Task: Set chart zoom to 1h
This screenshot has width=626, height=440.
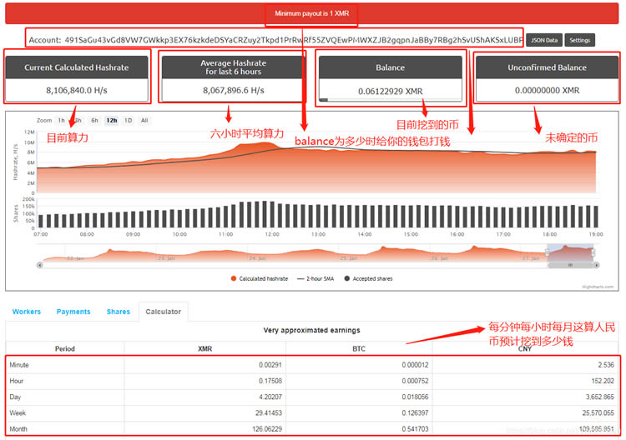Action: pos(61,120)
